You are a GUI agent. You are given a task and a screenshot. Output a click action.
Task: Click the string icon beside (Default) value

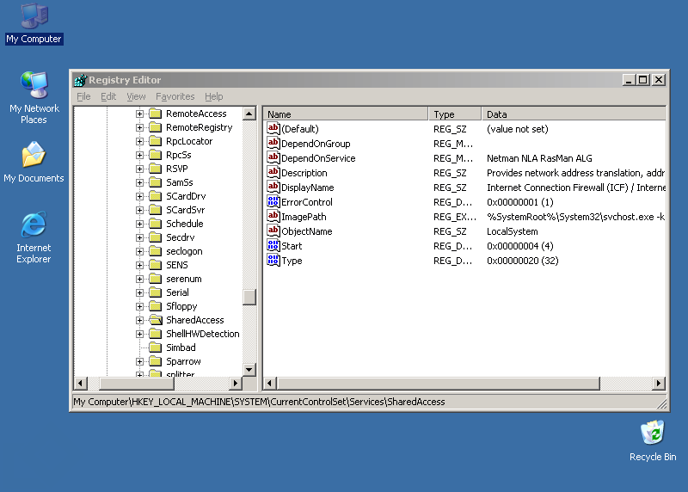[273, 129]
